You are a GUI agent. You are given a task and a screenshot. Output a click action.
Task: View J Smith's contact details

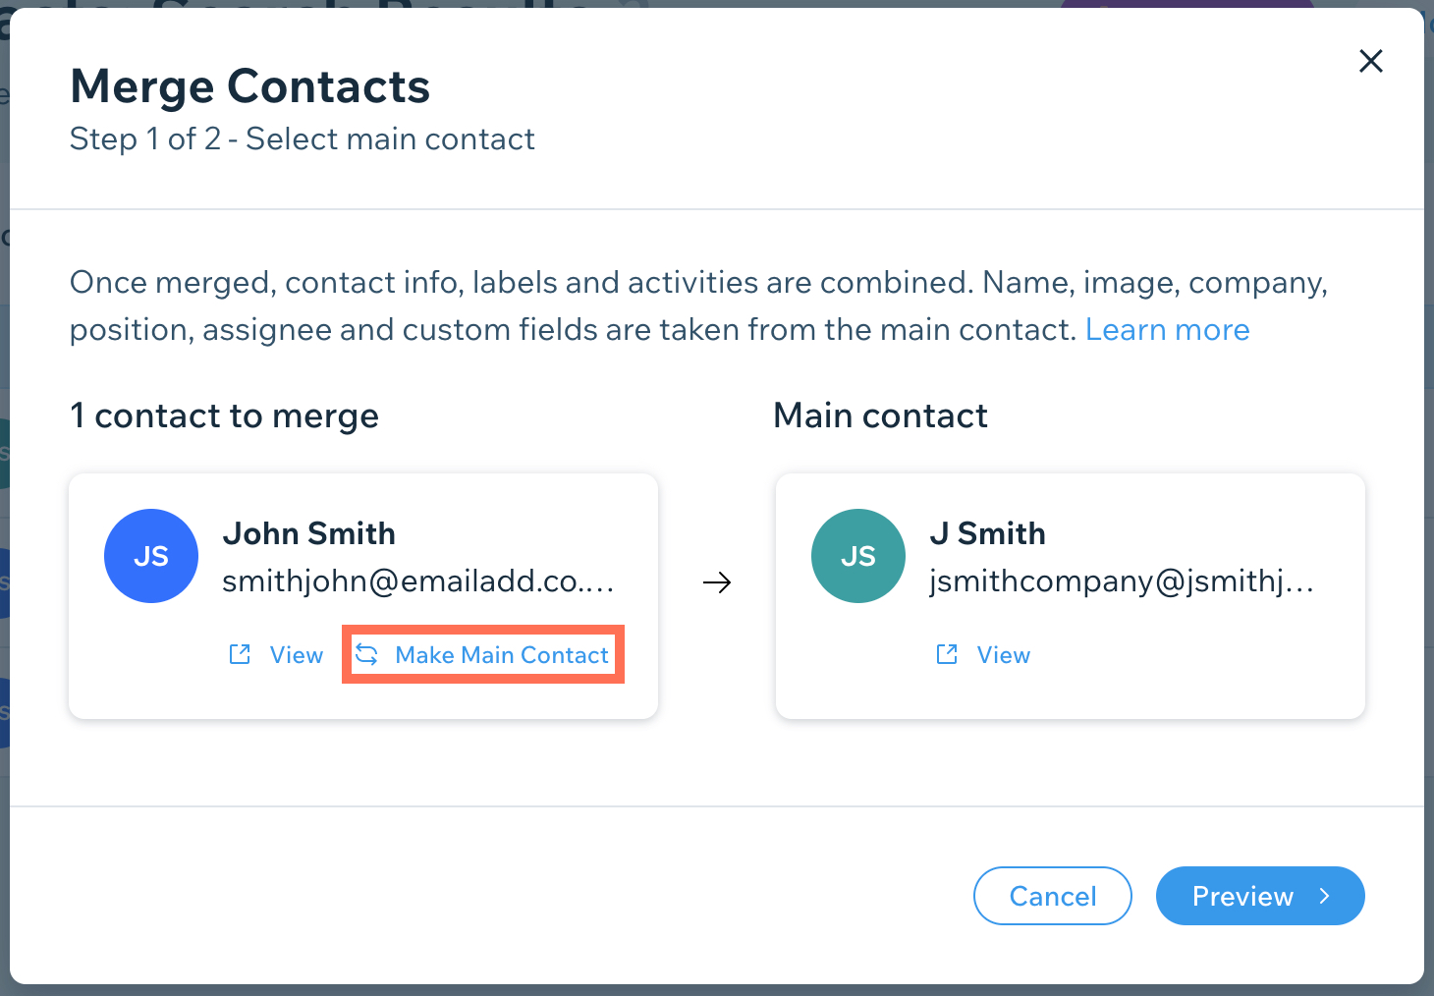(x=1003, y=654)
